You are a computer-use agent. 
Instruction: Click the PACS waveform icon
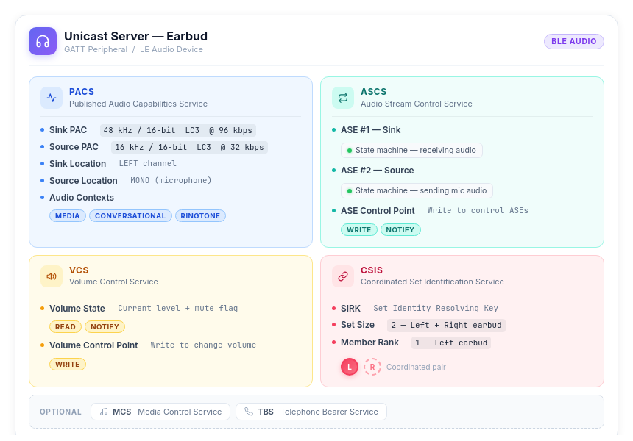click(52, 98)
